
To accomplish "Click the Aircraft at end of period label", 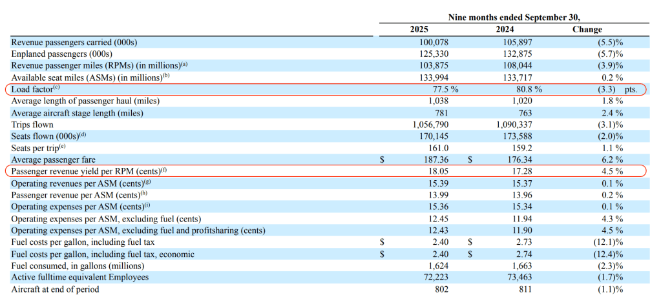I will [56, 289].
